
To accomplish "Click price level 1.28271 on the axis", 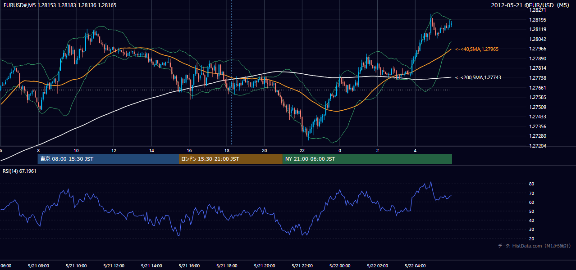I will (538, 10).
